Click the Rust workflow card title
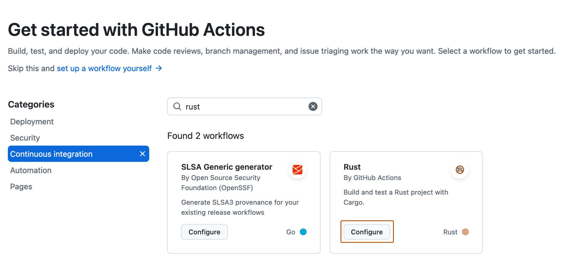This screenshot has height=280, width=561. 352,167
